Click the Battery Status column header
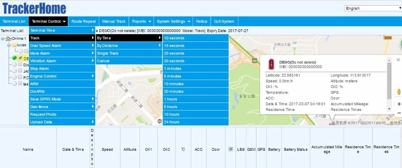The height and width of the screenshot is (168, 402). [x=295, y=149]
